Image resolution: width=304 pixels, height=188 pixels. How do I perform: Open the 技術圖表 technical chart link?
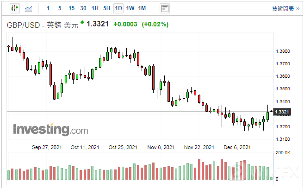click(285, 8)
